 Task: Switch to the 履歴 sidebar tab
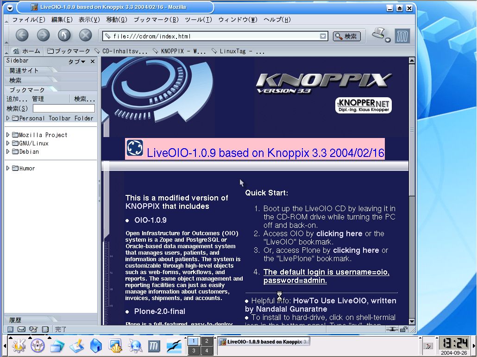click(x=15, y=320)
